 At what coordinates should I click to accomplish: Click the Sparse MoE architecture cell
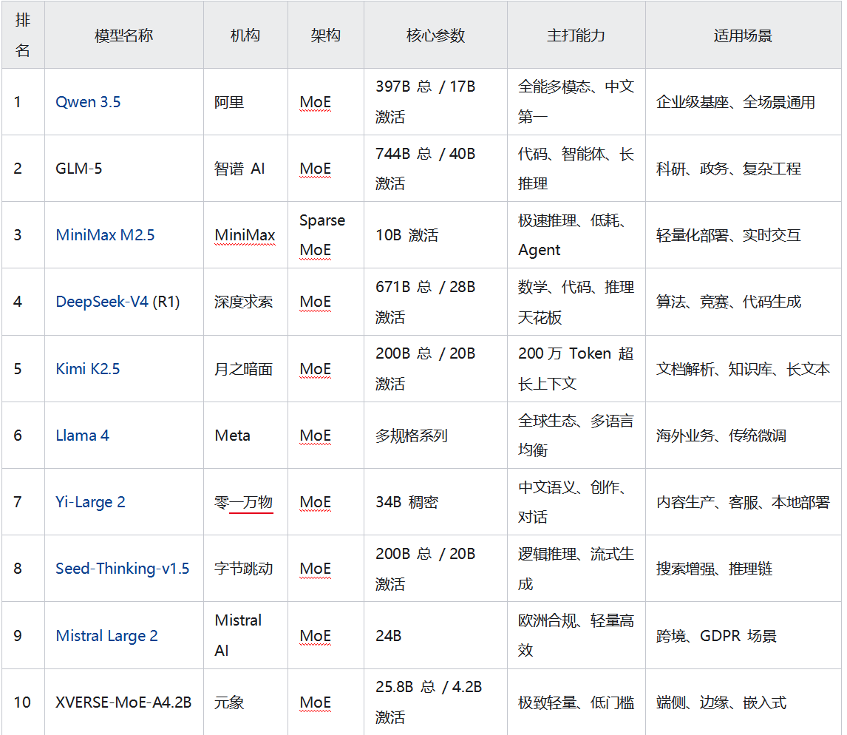pos(326,235)
